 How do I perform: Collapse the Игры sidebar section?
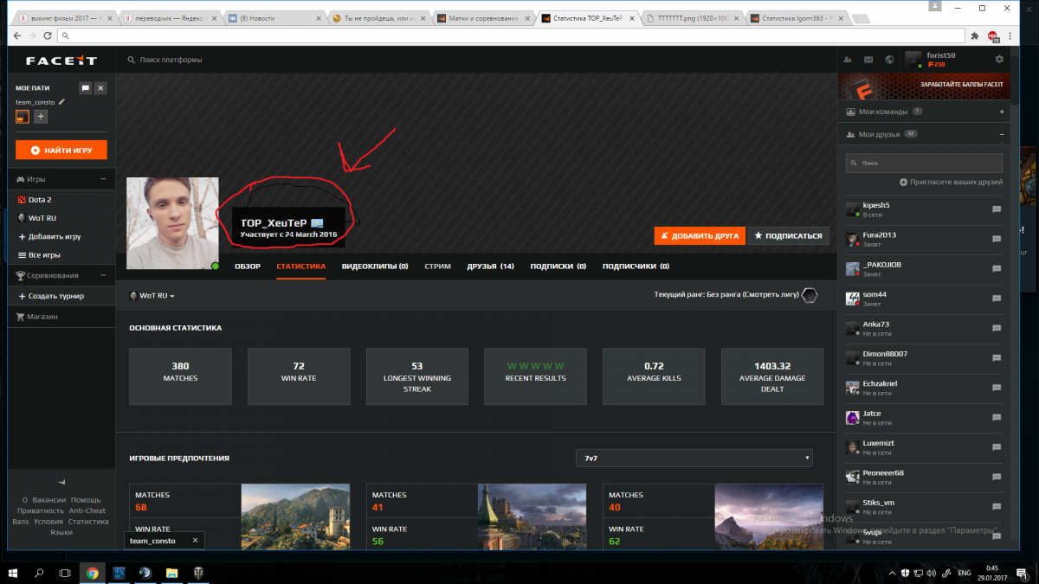pyautogui.click(x=103, y=179)
